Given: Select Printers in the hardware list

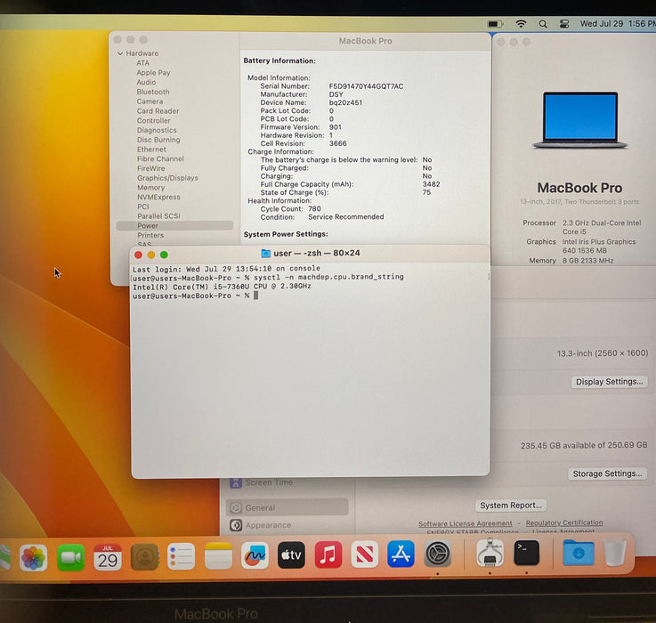Looking at the screenshot, I should (x=150, y=235).
